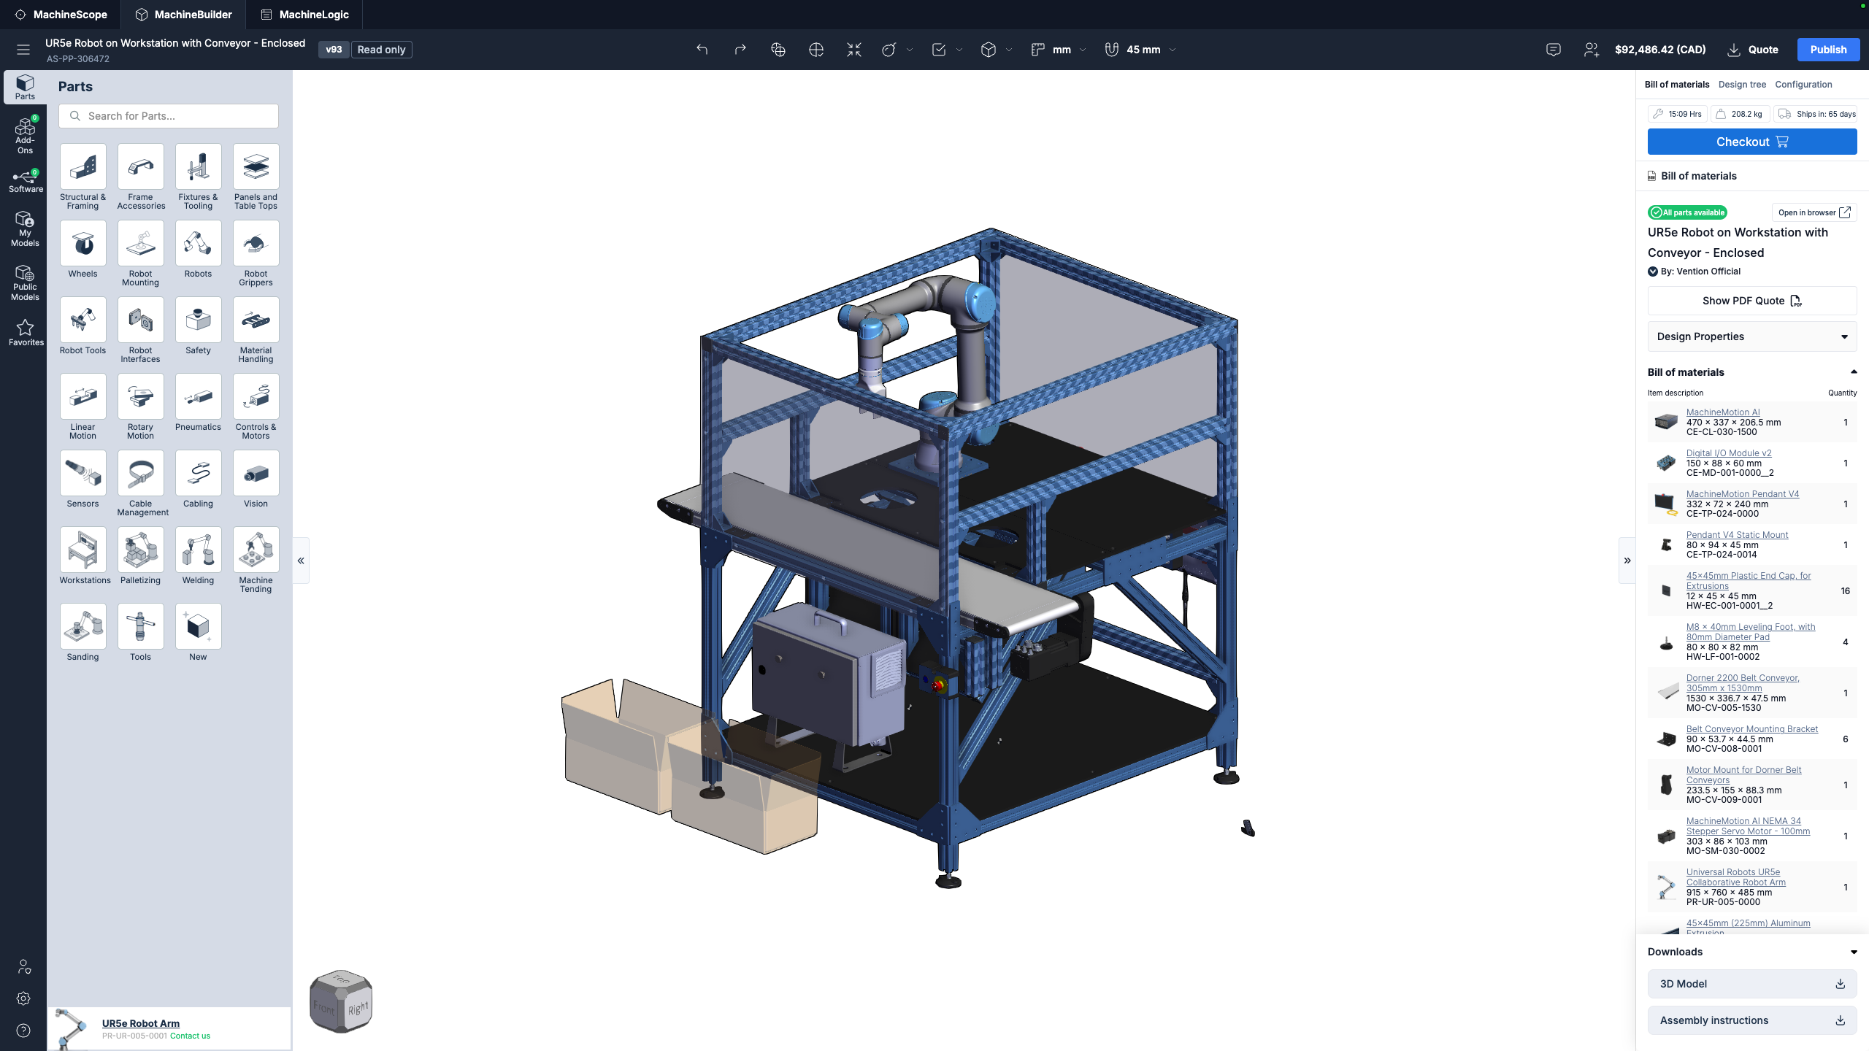Open the Robots parts category
The height and width of the screenshot is (1051, 1869).
click(x=198, y=250)
